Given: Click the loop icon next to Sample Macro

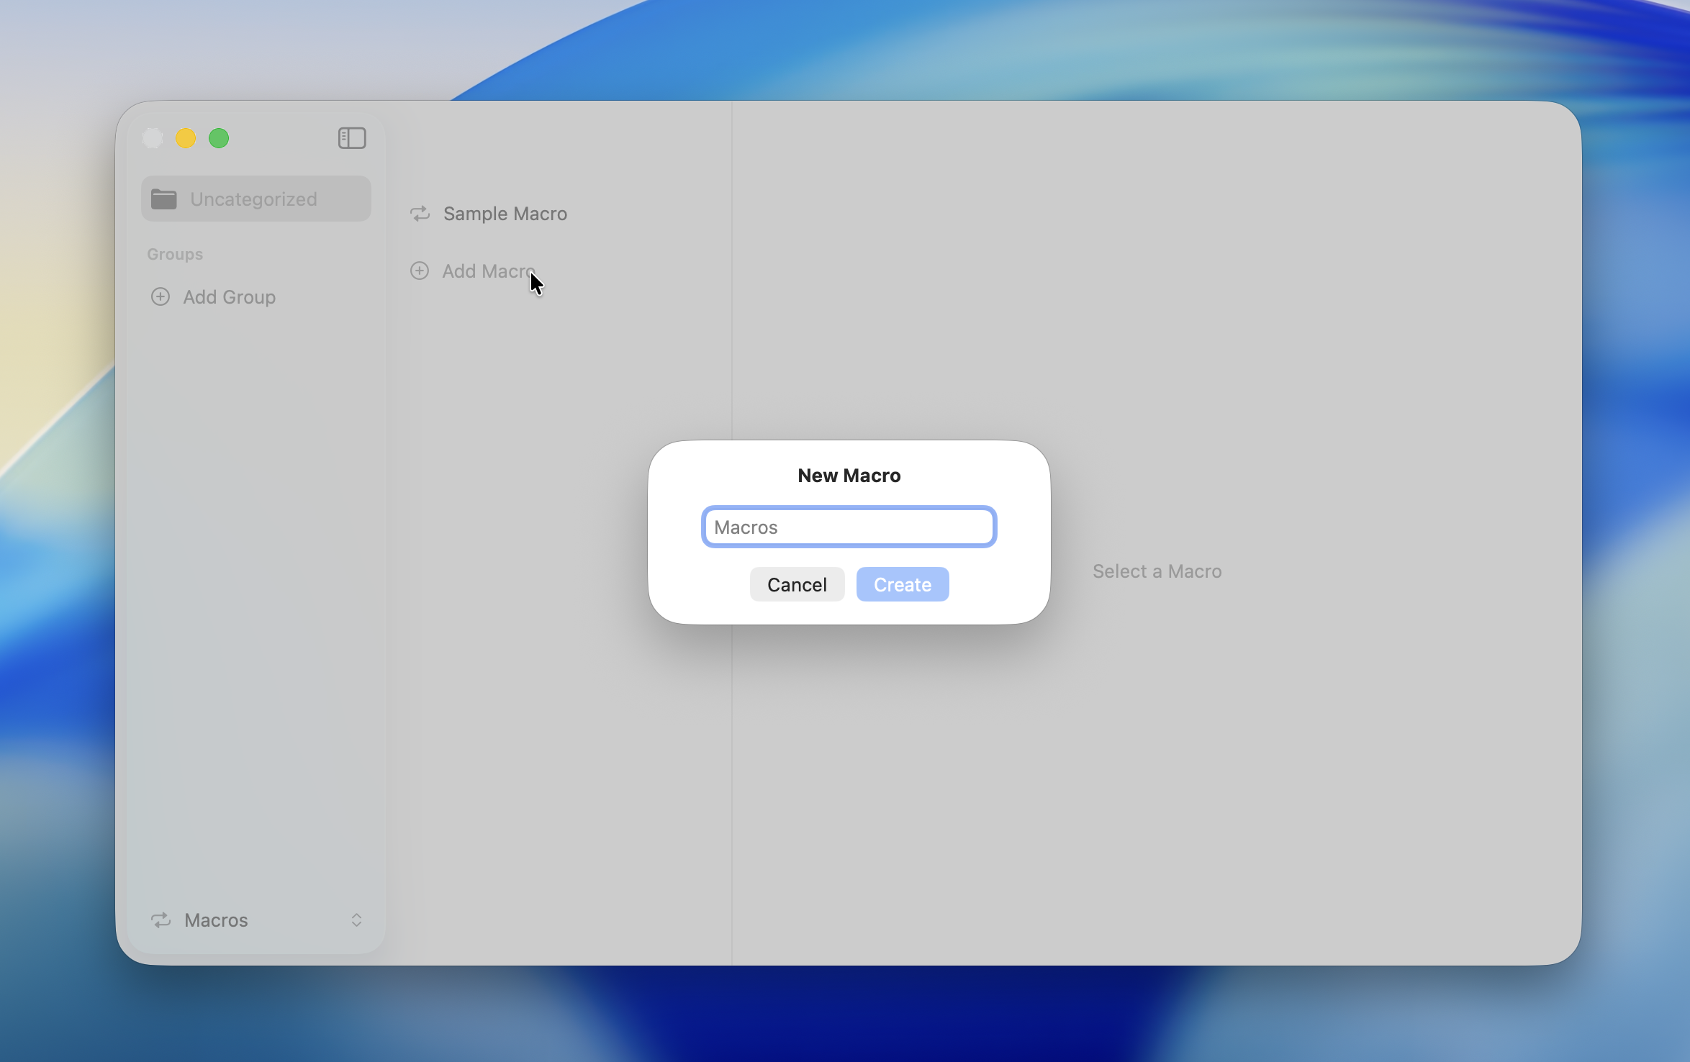Looking at the screenshot, I should coord(420,213).
